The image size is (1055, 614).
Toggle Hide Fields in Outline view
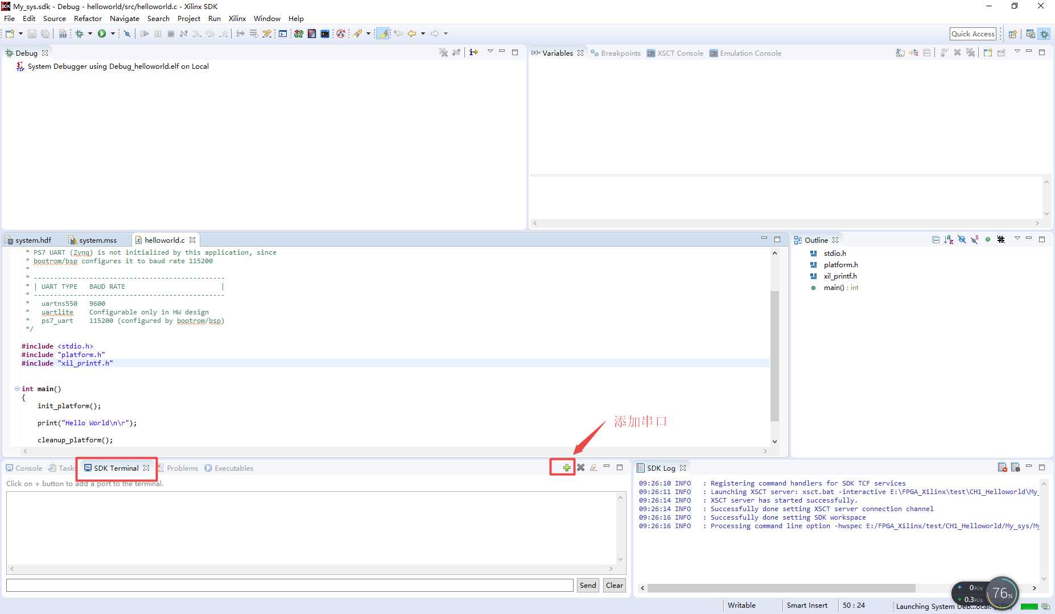click(962, 239)
